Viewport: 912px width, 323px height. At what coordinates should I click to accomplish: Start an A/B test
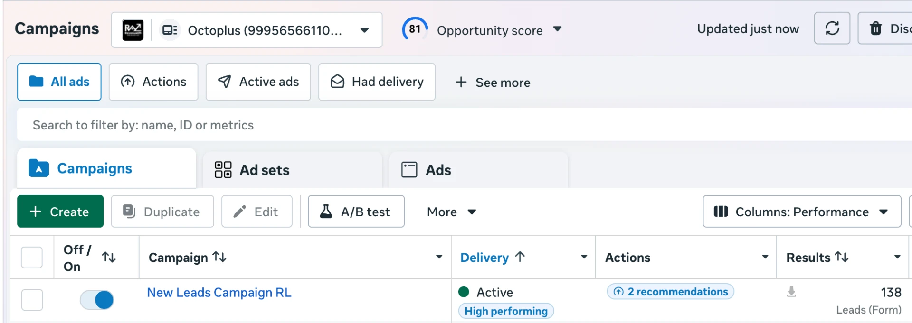tap(356, 212)
